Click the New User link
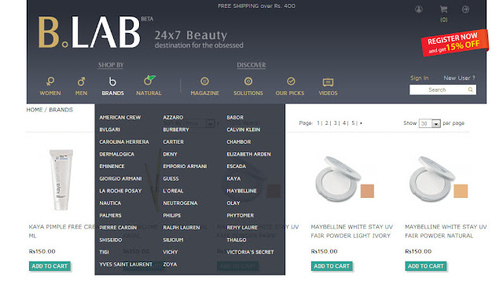 (459, 78)
